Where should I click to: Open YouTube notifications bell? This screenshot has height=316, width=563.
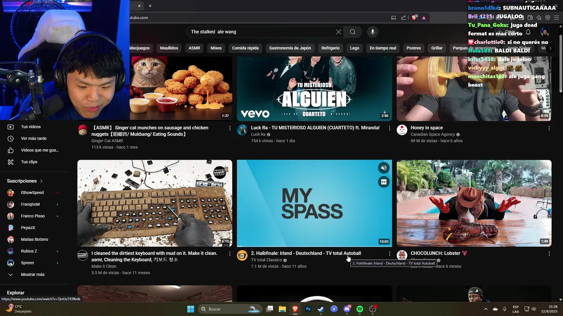click(528, 32)
